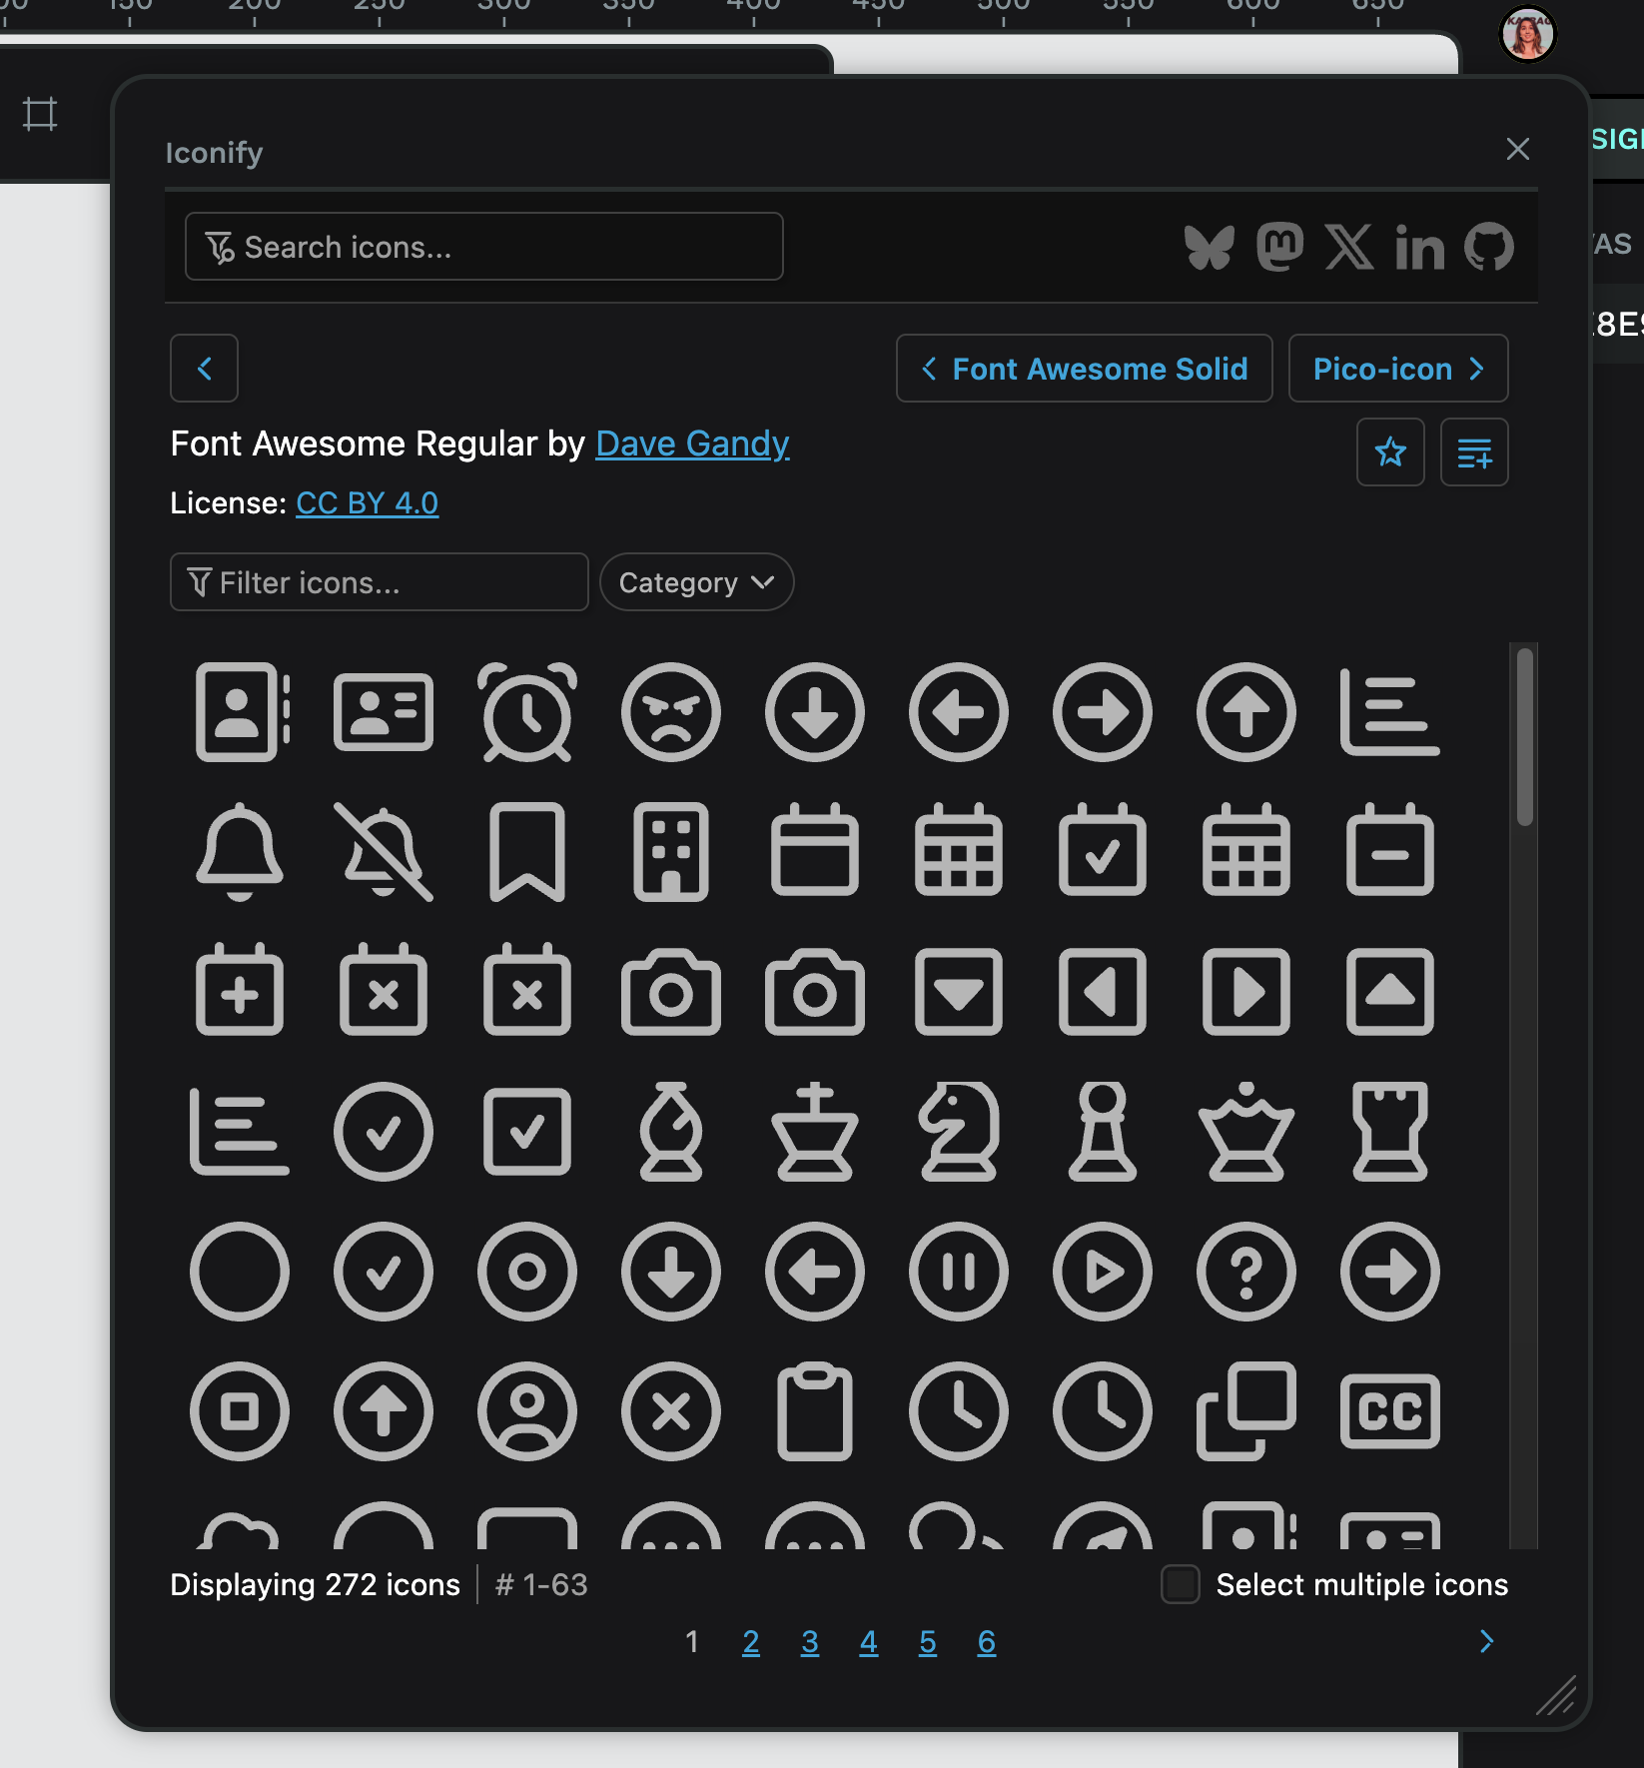Choose the question mark circle icon
This screenshot has width=1644, height=1768.
pyautogui.click(x=1246, y=1272)
